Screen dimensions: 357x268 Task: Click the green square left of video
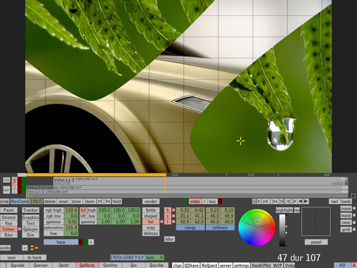[x=186, y=201]
